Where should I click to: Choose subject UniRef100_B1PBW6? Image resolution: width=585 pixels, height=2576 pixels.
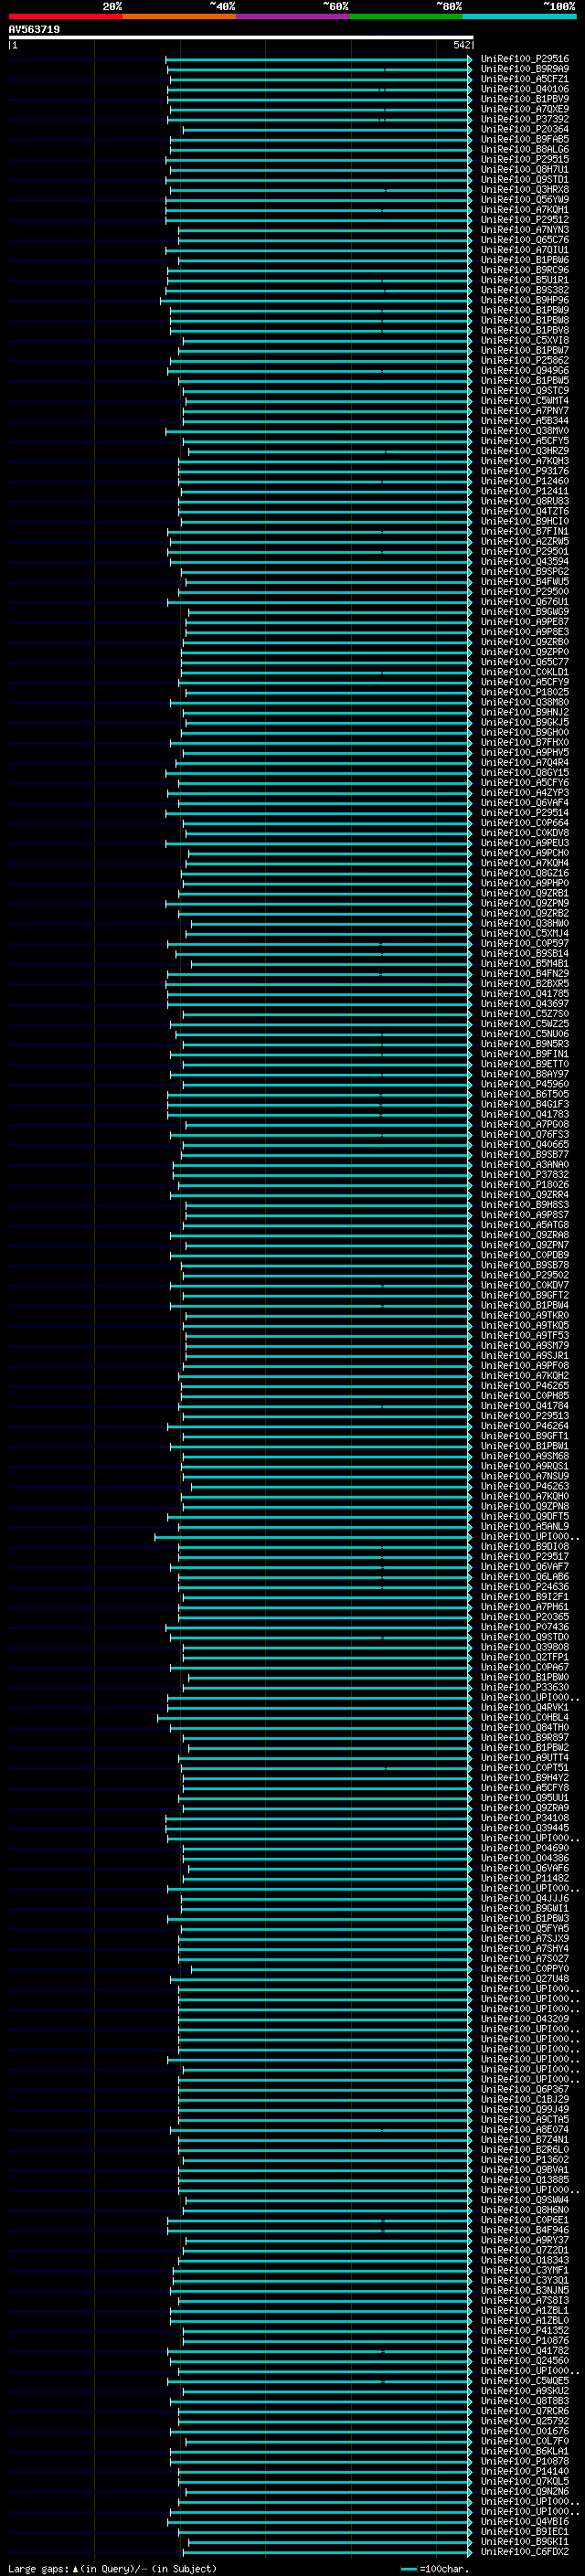click(x=525, y=260)
